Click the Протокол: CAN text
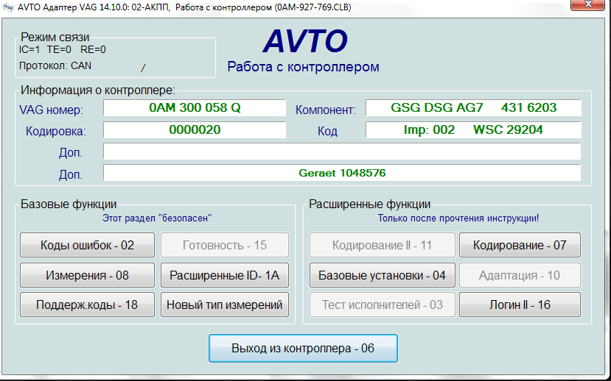The height and width of the screenshot is (381, 611). pyautogui.click(x=55, y=65)
